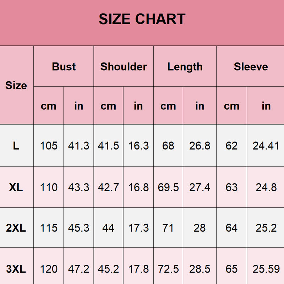The image size is (284, 284).
Task: Click the 120 bust cm value
Action: (x=49, y=269)
